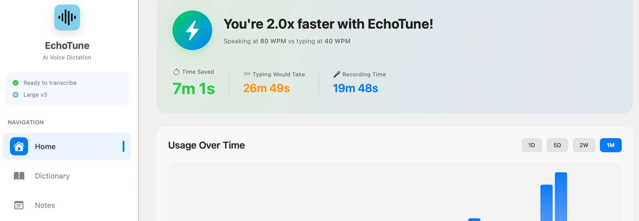Click the Large v3 model label

[x=35, y=95]
